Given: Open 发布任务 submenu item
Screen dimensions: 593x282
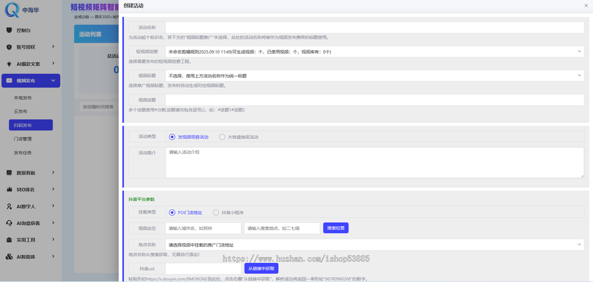Looking at the screenshot, I should [x=23, y=153].
